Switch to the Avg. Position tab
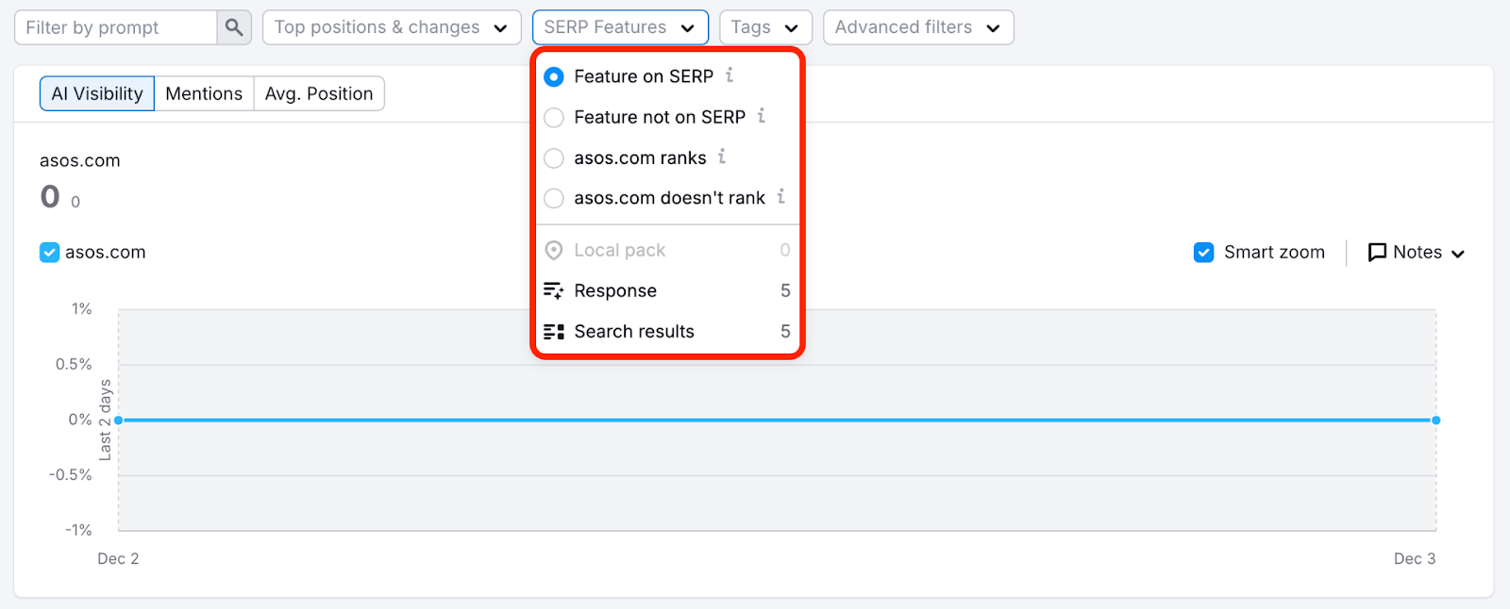 (x=319, y=93)
